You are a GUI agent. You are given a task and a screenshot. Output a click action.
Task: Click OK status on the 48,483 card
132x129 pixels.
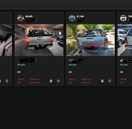tap(19, 72)
